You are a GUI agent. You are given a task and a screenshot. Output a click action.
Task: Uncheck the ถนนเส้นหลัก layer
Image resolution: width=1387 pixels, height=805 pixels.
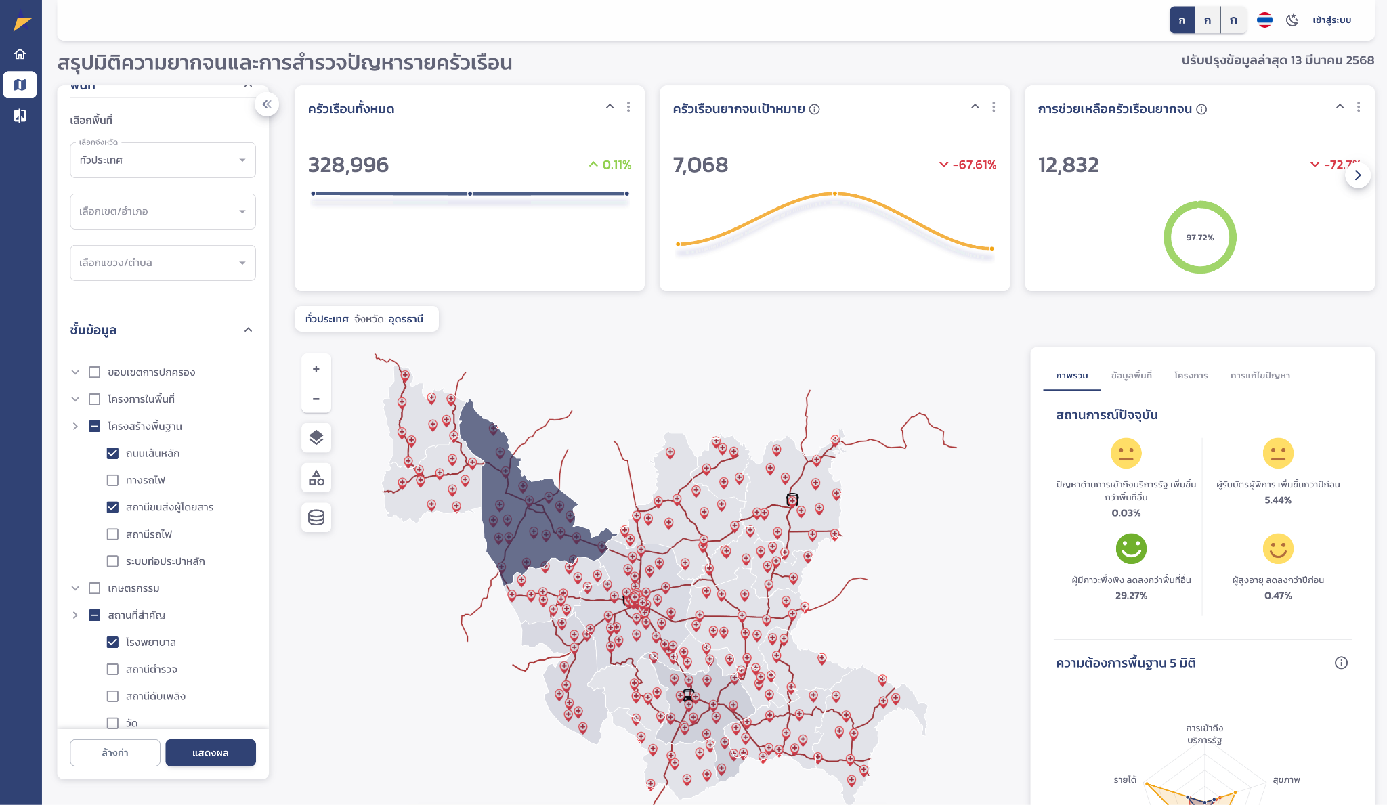(112, 453)
